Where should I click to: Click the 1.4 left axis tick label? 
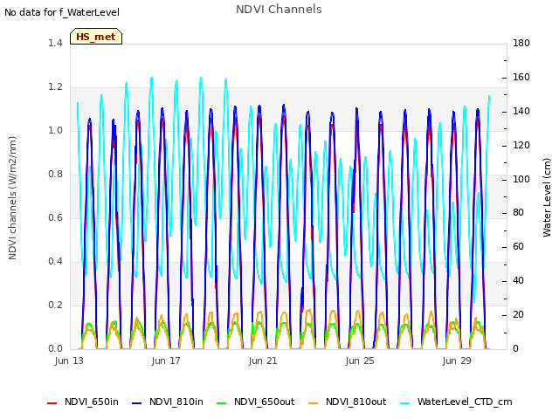point(55,43)
